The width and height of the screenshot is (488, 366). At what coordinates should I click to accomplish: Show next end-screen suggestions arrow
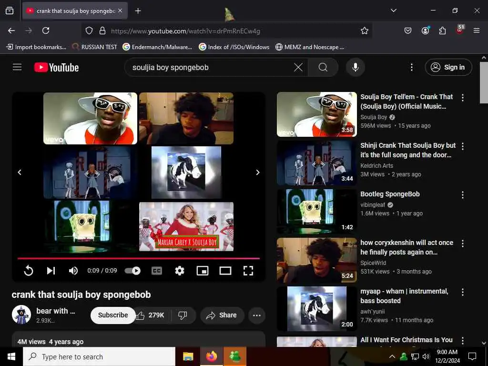pos(258,172)
